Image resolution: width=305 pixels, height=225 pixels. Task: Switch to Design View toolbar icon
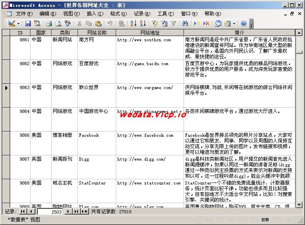coord(11,23)
